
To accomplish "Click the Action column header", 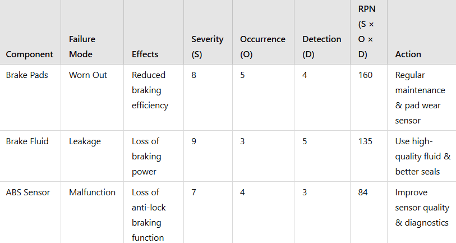I will pyautogui.click(x=408, y=54).
